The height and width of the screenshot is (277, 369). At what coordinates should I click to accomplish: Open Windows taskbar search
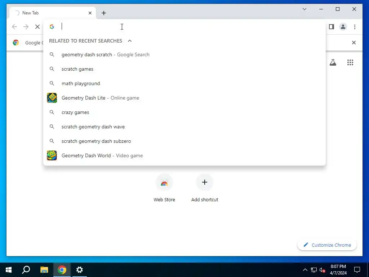pyautogui.click(x=26, y=270)
